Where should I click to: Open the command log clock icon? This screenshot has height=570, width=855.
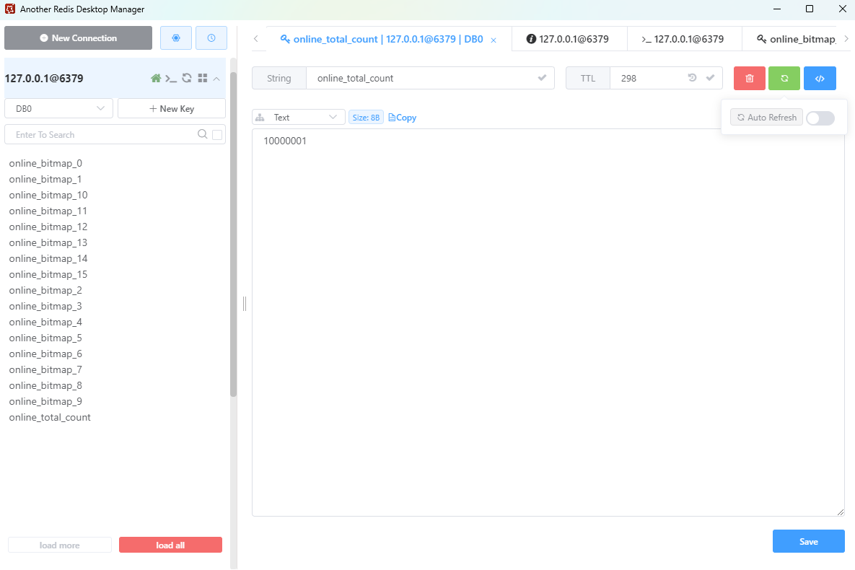211,38
